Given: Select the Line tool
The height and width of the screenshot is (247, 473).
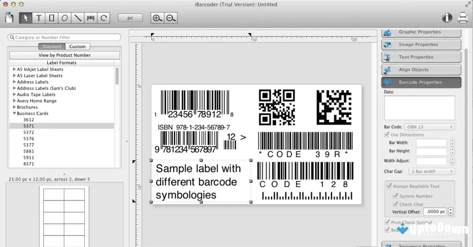Looking at the screenshot, I should tap(78, 18).
